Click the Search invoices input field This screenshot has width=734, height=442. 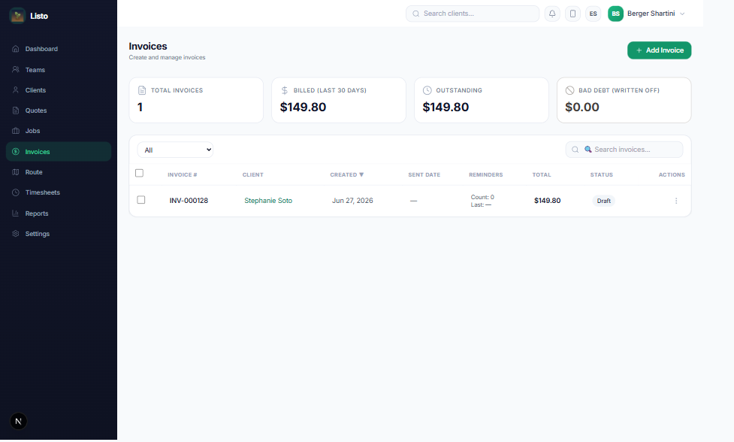[x=624, y=150]
